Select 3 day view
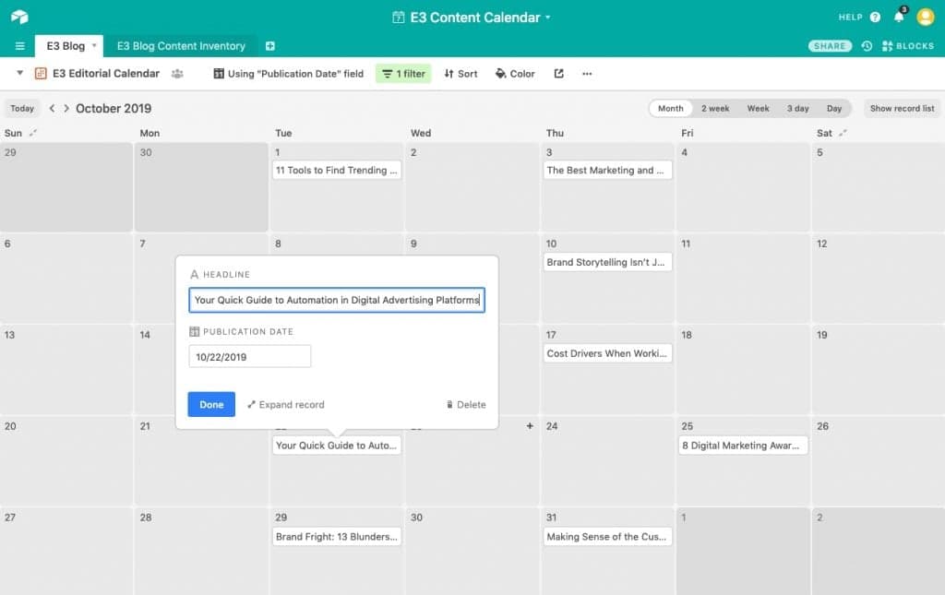Screen dimensions: 945x595 click(798, 109)
